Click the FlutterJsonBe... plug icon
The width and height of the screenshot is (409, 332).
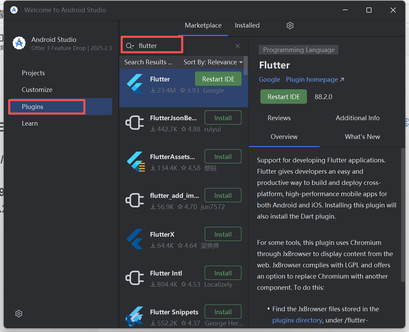[135, 123]
